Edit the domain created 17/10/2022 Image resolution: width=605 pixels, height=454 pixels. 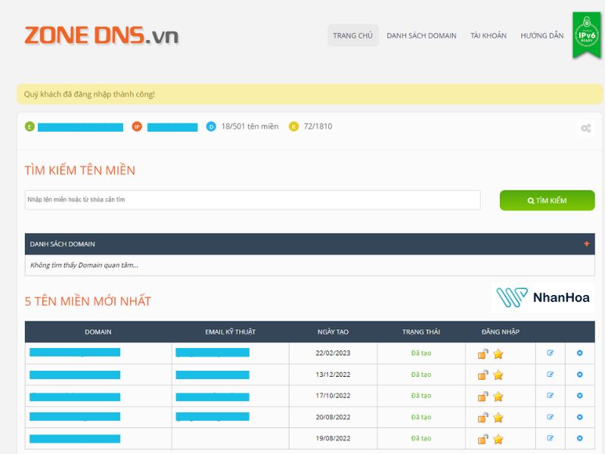click(x=551, y=395)
